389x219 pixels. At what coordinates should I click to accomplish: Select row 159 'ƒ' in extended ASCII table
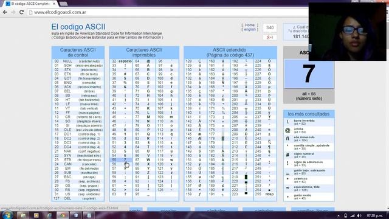tap(195, 194)
